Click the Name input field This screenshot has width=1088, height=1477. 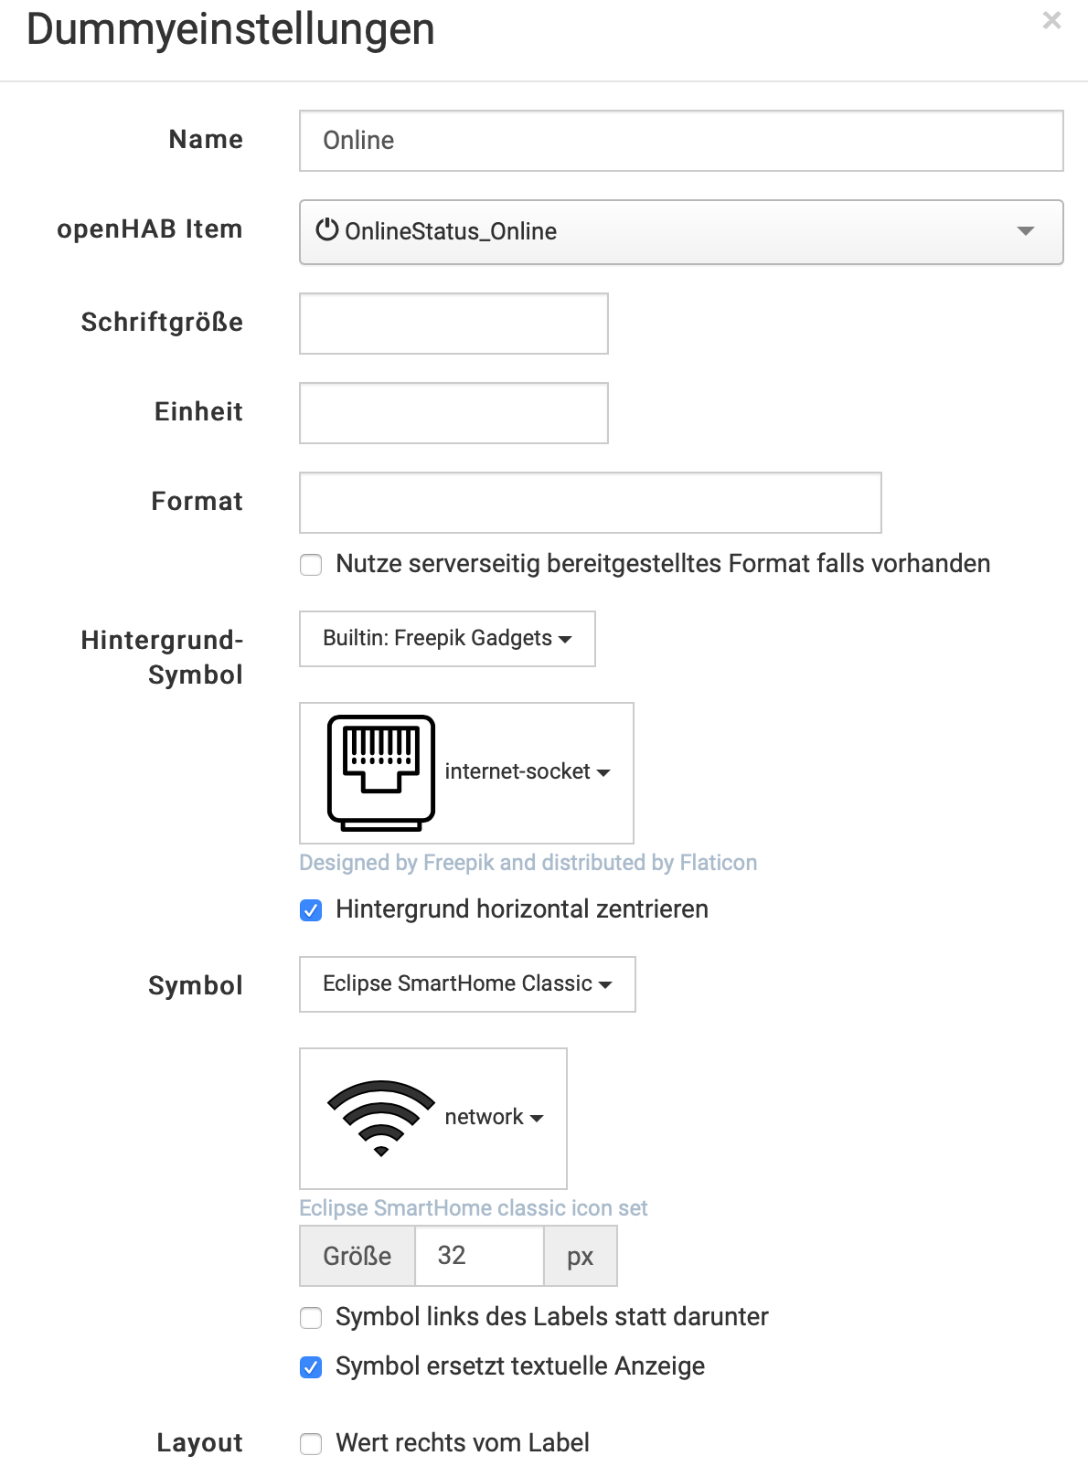[681, 141]
